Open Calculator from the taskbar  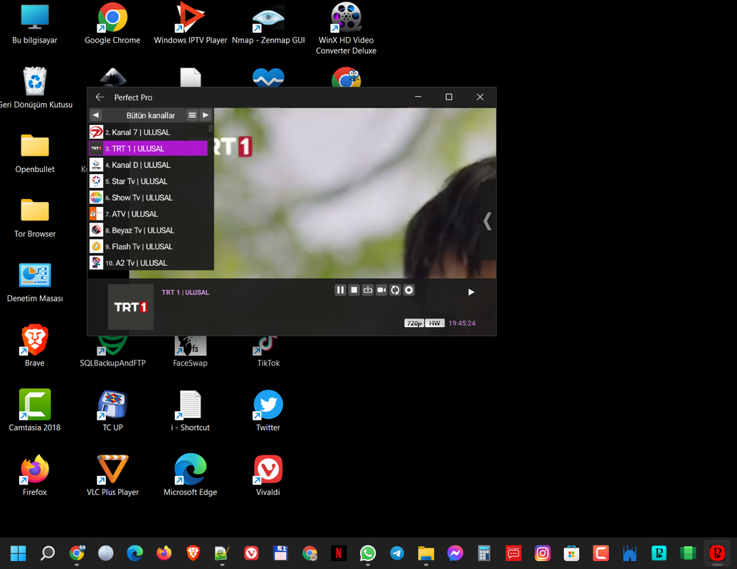(484, 553)
